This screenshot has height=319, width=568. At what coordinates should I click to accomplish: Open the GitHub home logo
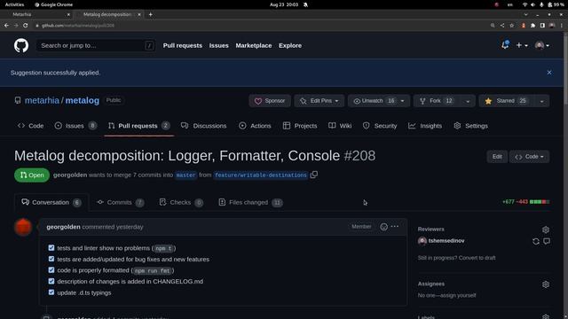pyautogui.click(x=21, y=45)
